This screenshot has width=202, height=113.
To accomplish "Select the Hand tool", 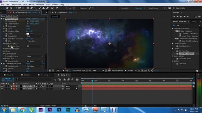I will point(7,8).
